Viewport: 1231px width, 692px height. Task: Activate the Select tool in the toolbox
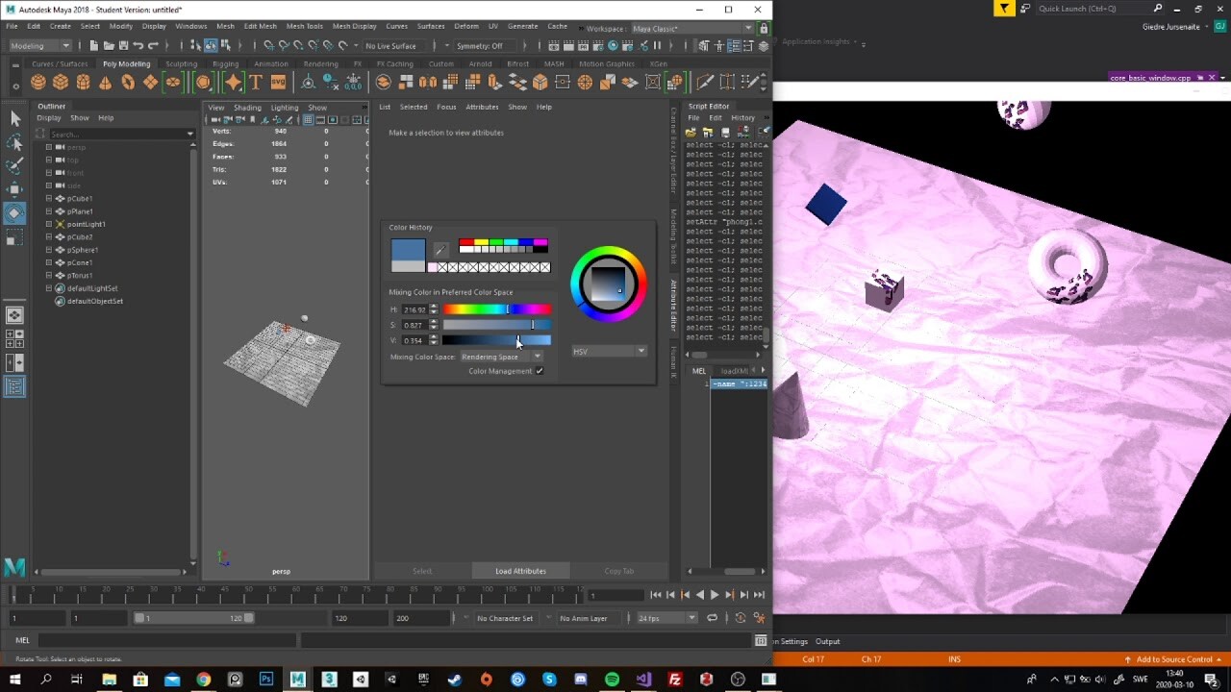point(13,118)
